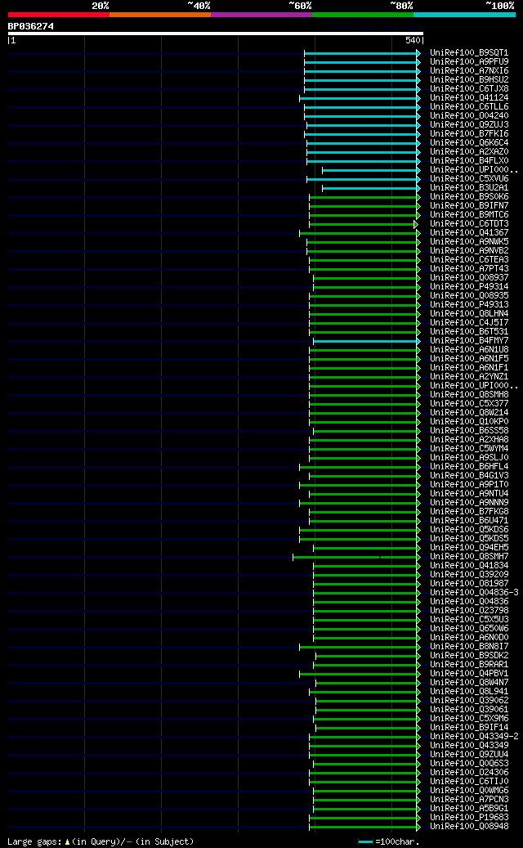
Task: Select the UniRef100_Q04836-3 label
Action: (x=474, y=593)
